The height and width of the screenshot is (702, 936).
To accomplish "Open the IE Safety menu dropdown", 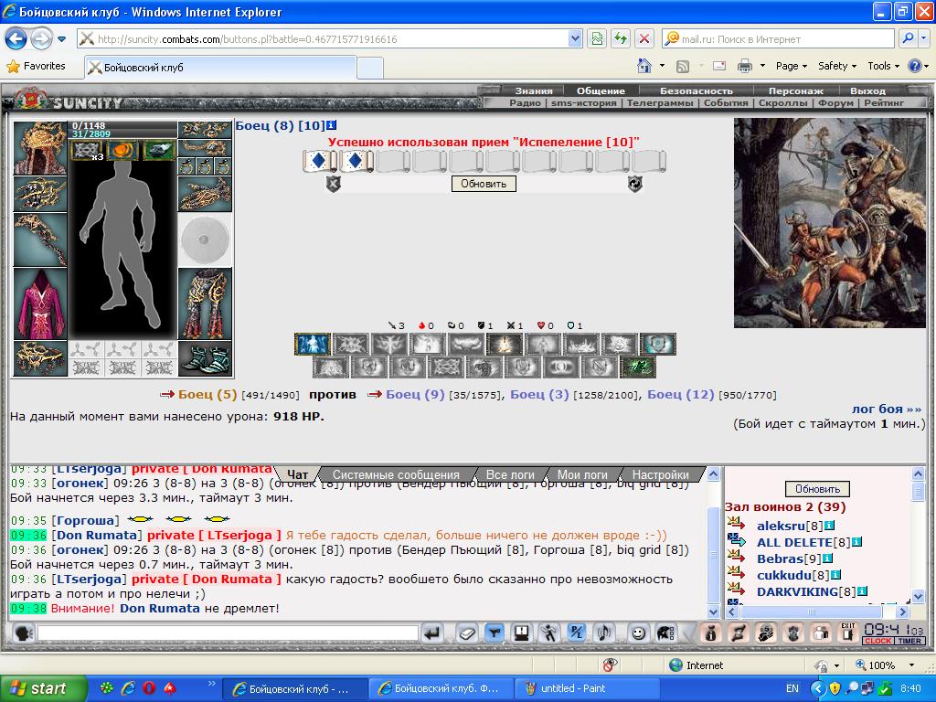I will click(837, 66).
